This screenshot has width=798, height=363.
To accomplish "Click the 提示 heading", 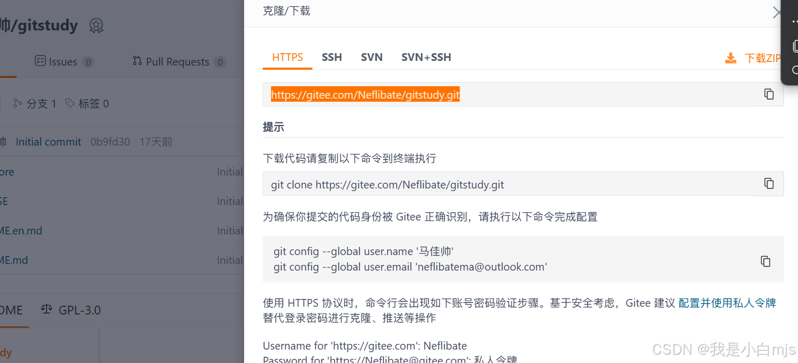I will pos(274,127).
